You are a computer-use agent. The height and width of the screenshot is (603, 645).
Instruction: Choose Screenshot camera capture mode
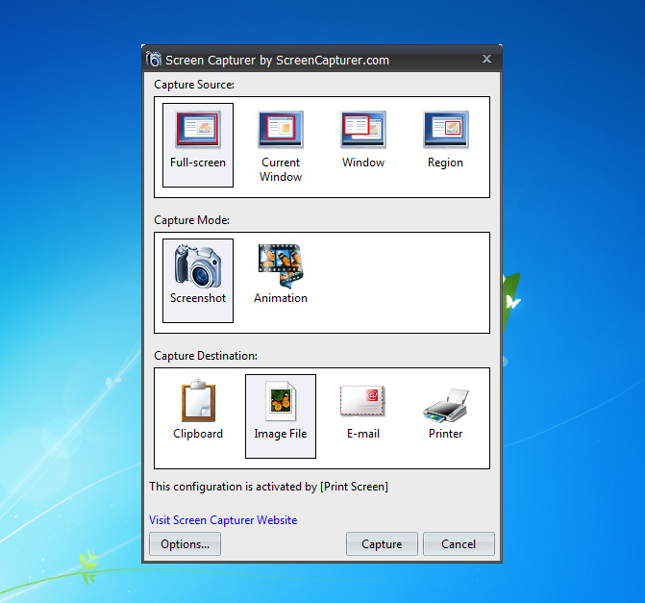(x=198, y=281)
